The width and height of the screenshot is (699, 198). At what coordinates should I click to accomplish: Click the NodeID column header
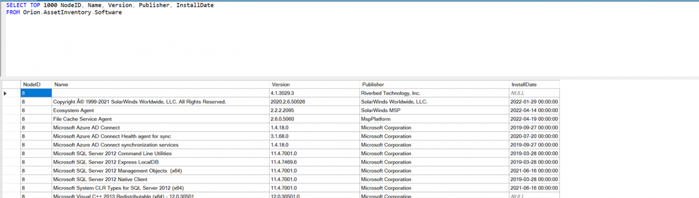pos(36,84)
